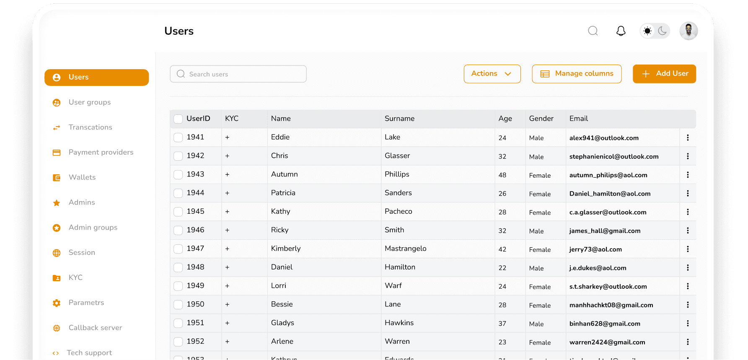
Task: Expand the Actions dropdown
Action: [x=492, y=74]
